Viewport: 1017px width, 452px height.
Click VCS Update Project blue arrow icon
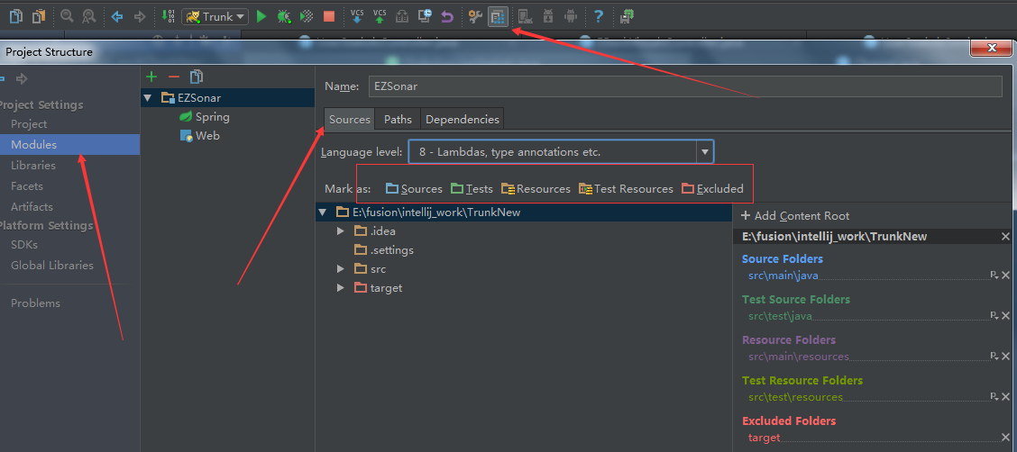(x=357, y=16)
